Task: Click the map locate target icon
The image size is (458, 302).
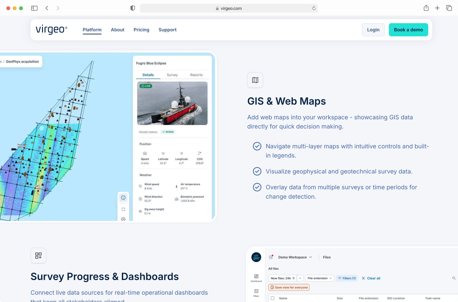Action: [123, 219]
